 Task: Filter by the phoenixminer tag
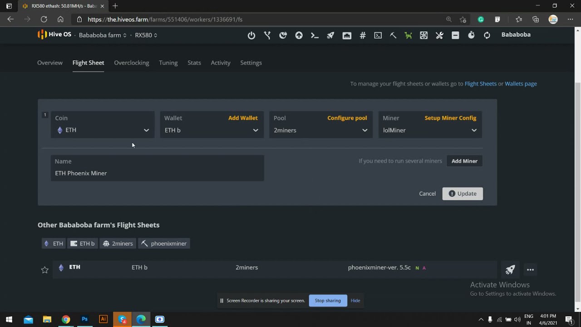click(x=164, y=243)
